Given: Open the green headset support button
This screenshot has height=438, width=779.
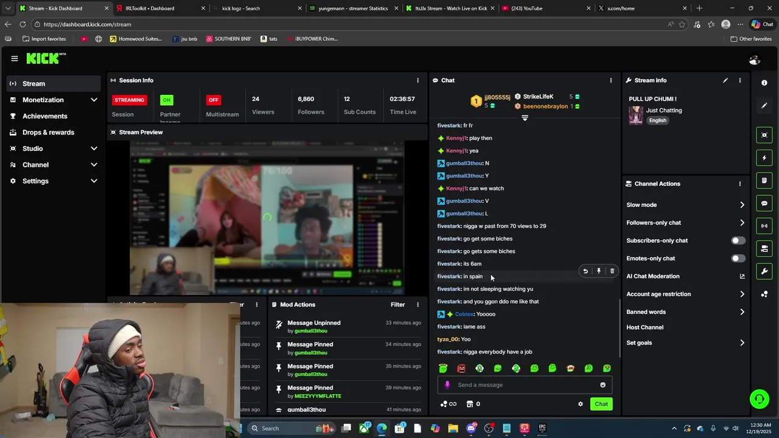Looking at the screenshot, I should [759, 399].
